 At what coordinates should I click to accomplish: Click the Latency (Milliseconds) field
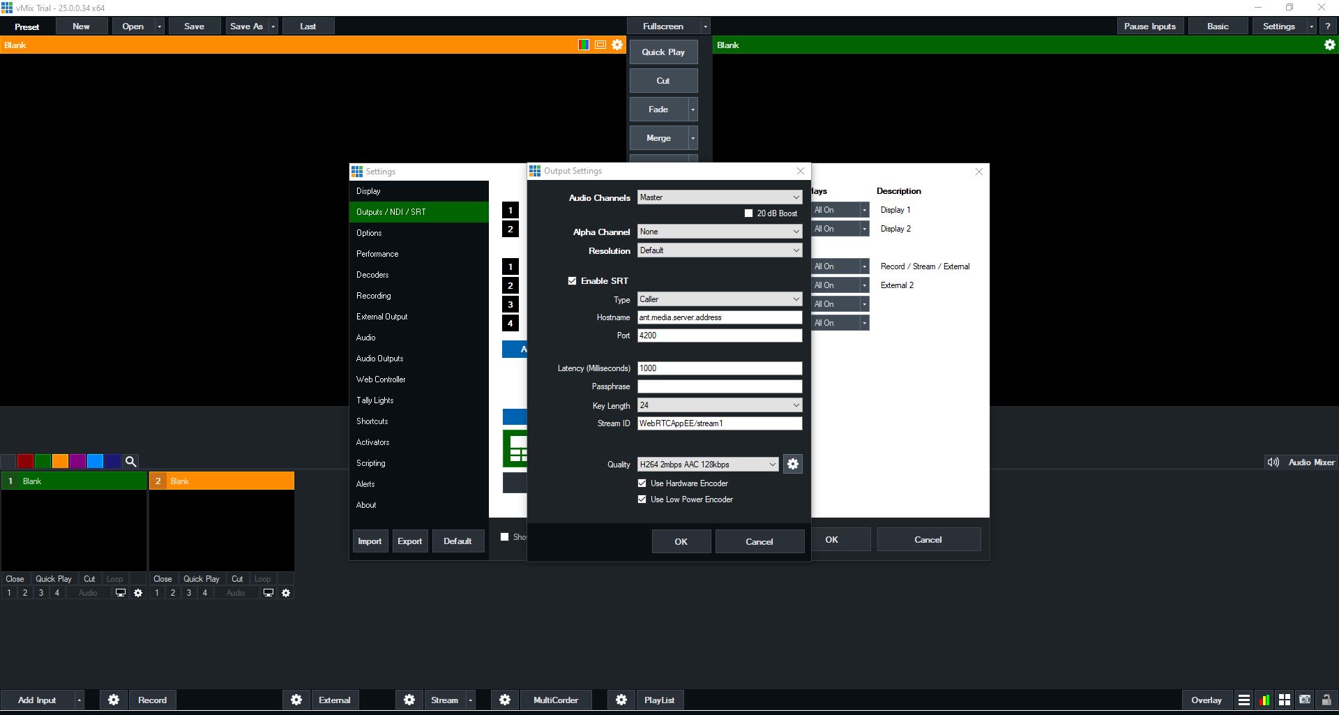[x=720, y=368]
